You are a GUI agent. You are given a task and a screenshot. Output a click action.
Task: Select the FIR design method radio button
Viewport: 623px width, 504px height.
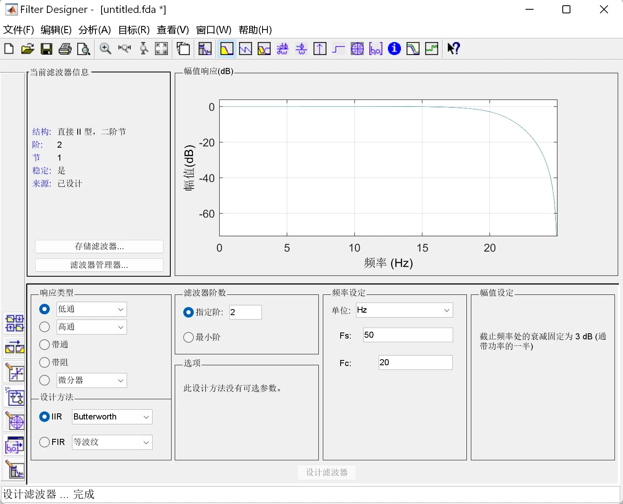click(x=44, y=442)
